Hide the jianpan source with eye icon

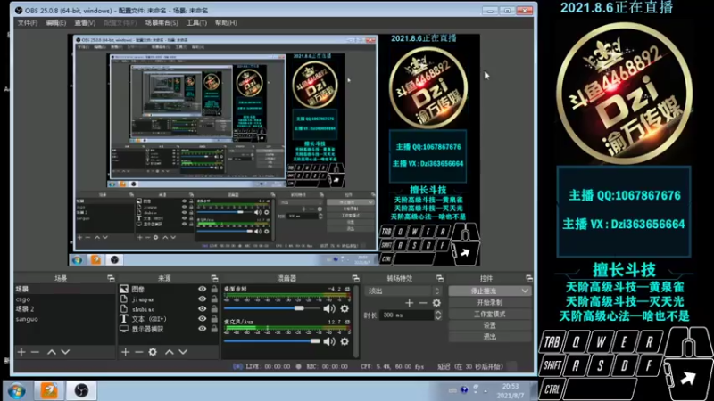pos(203,299)
